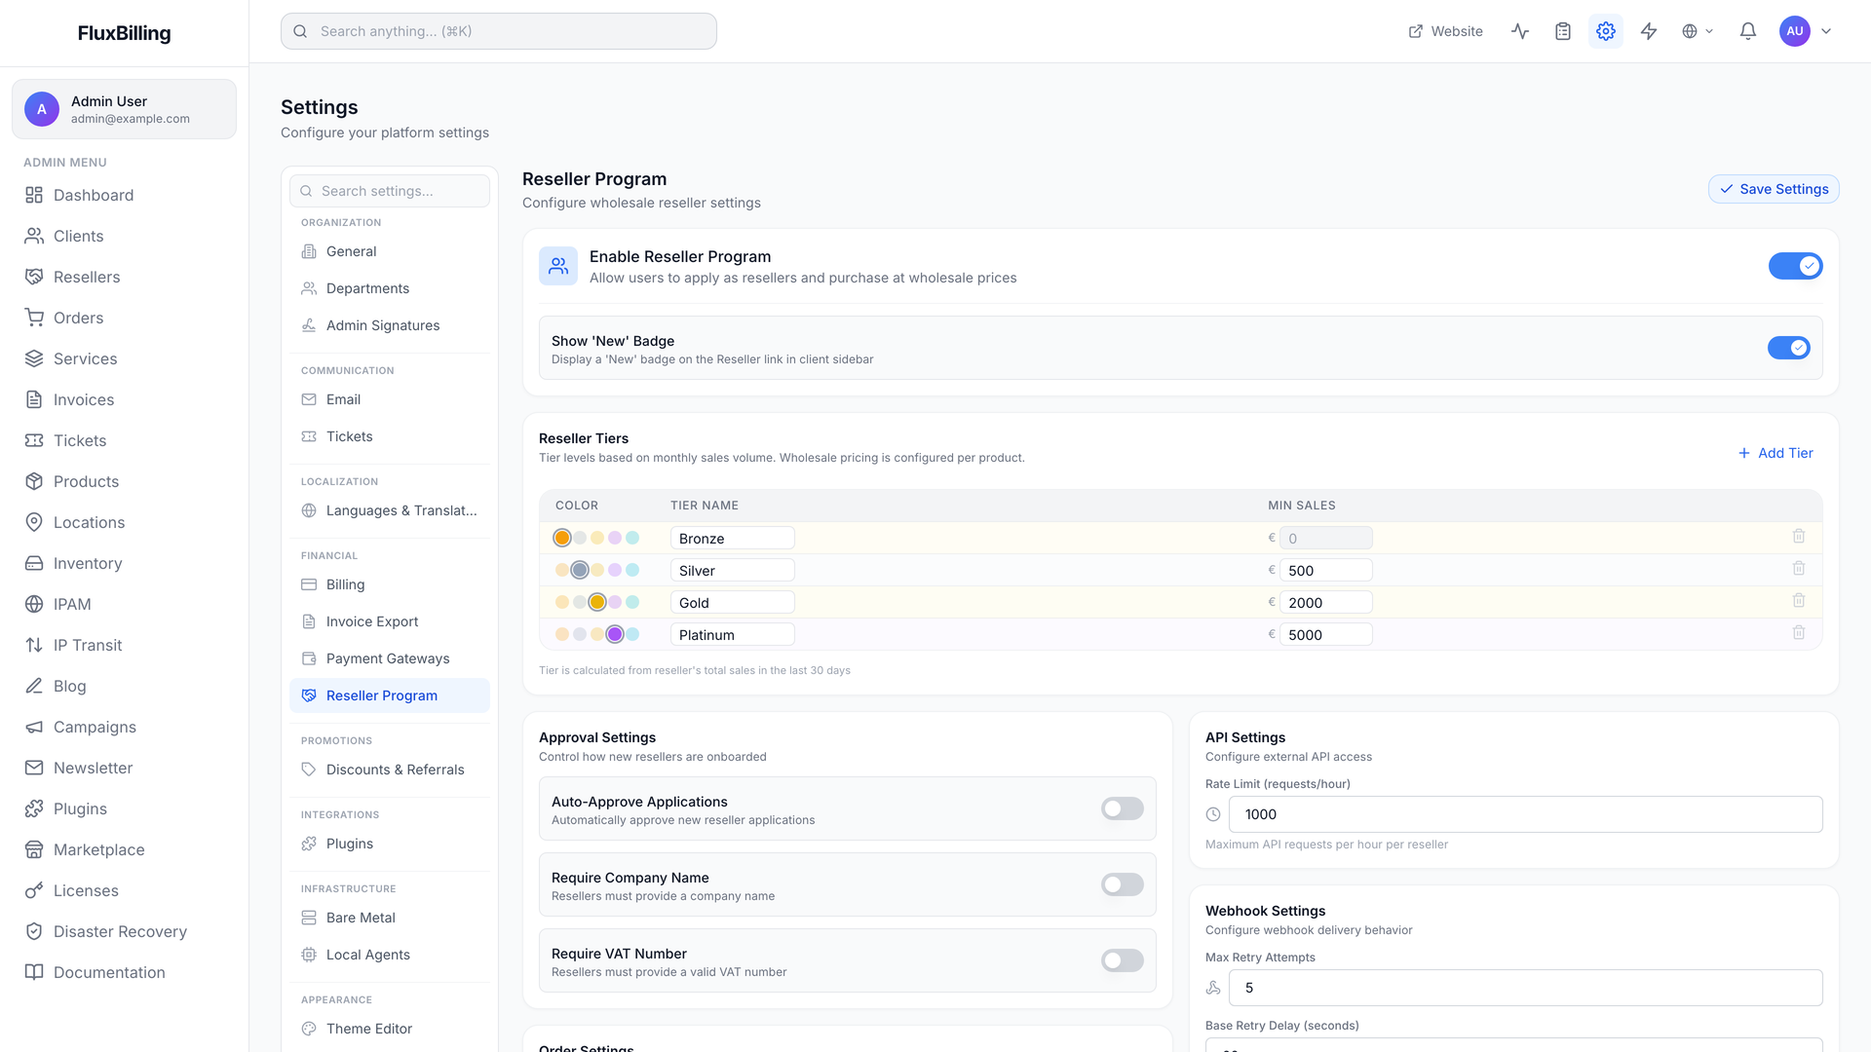Open Departments settings section

390,288
